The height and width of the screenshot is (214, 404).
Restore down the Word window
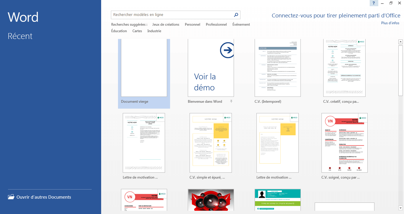point(391,3)
